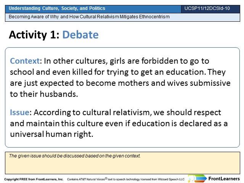Click the blue 'Debate' heading word
The image size is (244, 183).
[x=80, y=35]
